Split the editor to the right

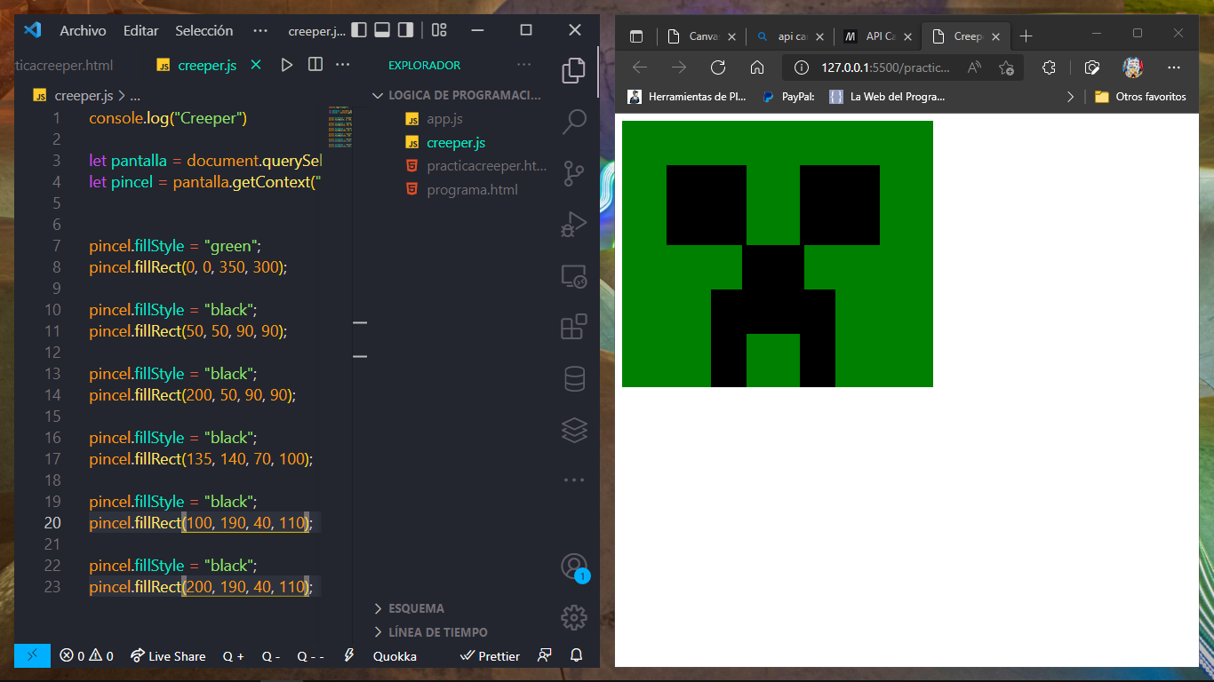[x=315, y=65]
